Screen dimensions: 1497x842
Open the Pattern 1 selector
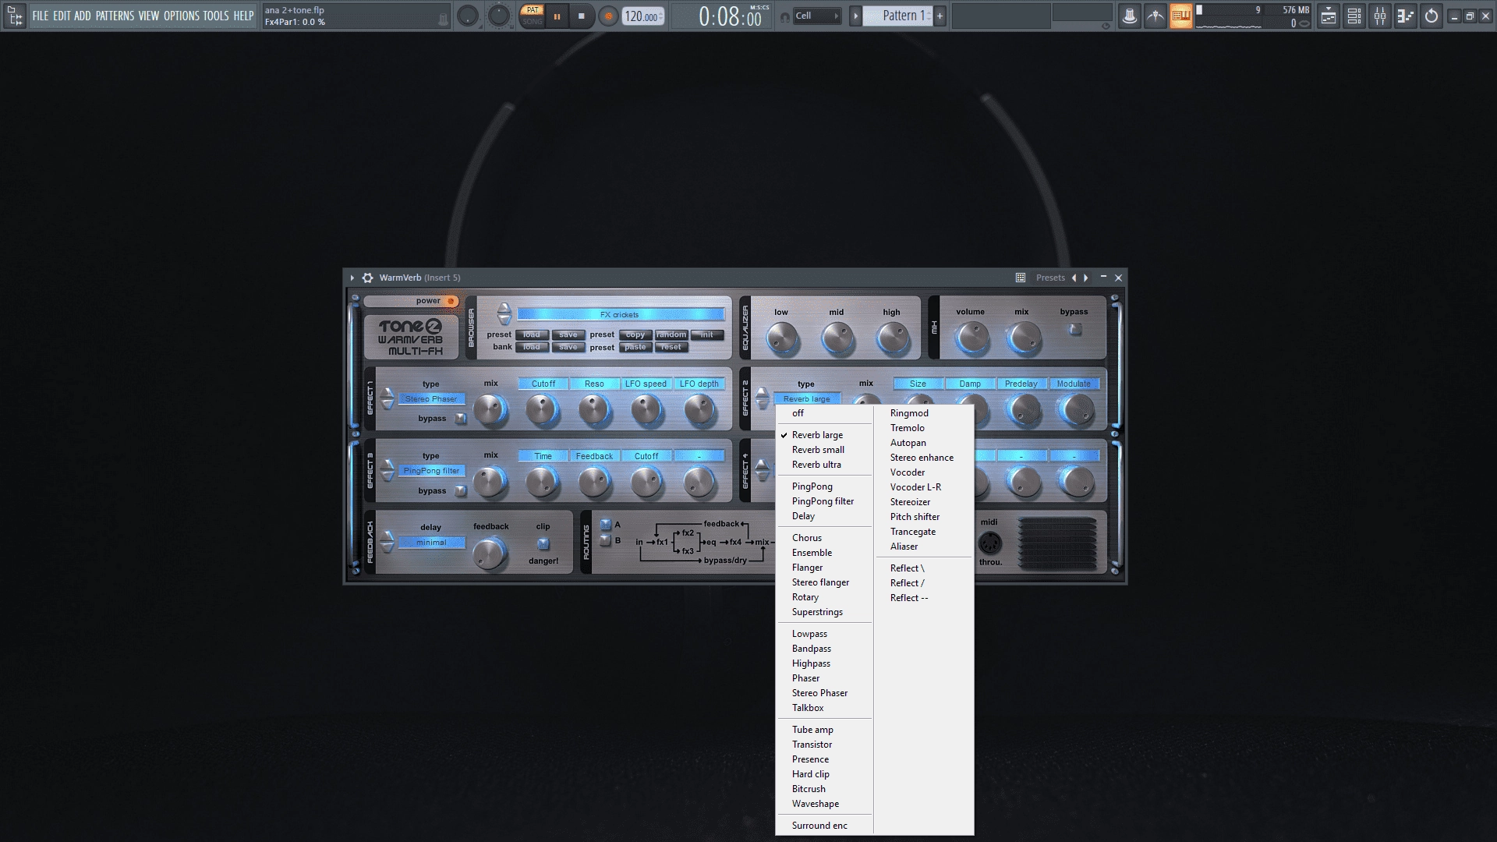point(898,16)
